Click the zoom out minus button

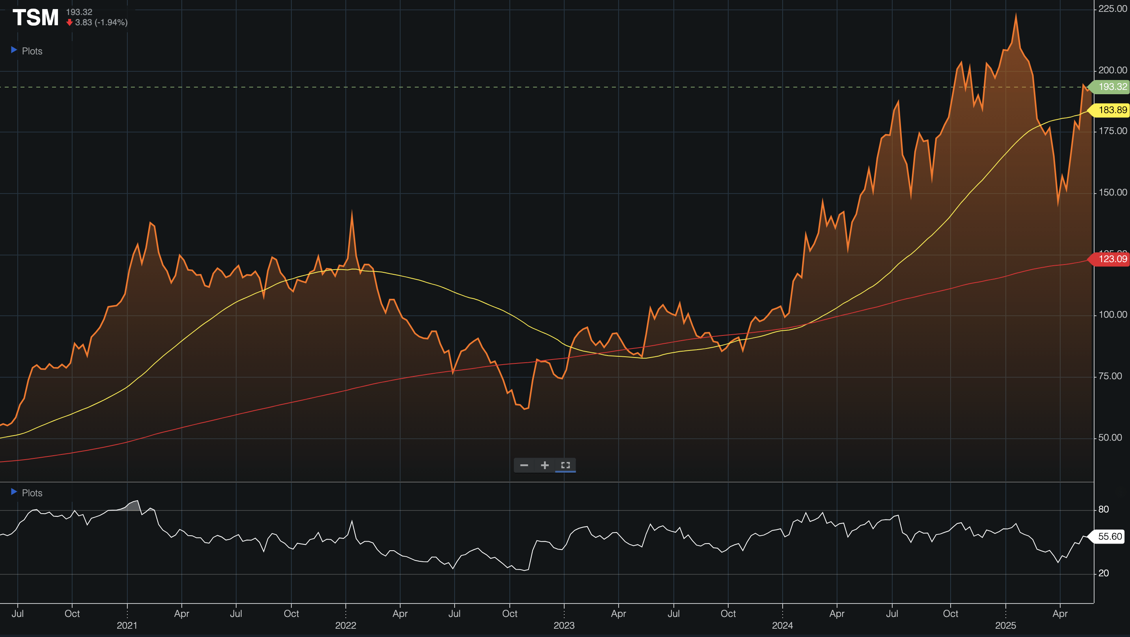(524, 465)
